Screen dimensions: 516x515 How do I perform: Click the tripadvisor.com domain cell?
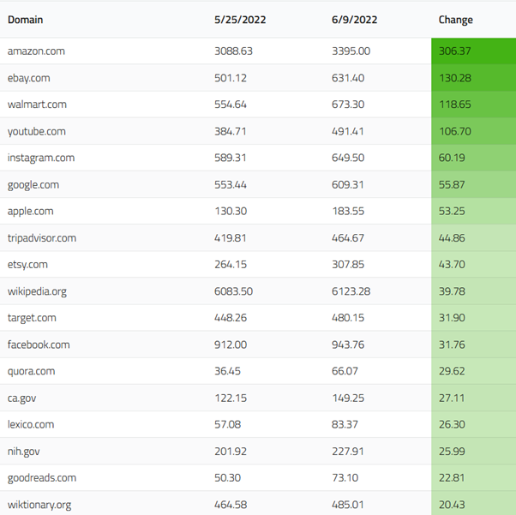pyautogui.click(x=42, y=238)
